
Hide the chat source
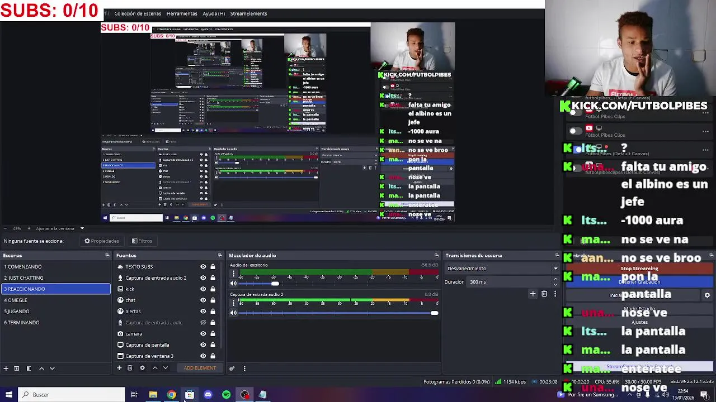click(x=203, y=300)
